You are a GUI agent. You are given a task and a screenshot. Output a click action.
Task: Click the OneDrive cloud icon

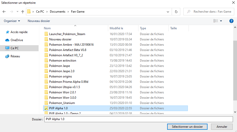(x=7, y=40)
